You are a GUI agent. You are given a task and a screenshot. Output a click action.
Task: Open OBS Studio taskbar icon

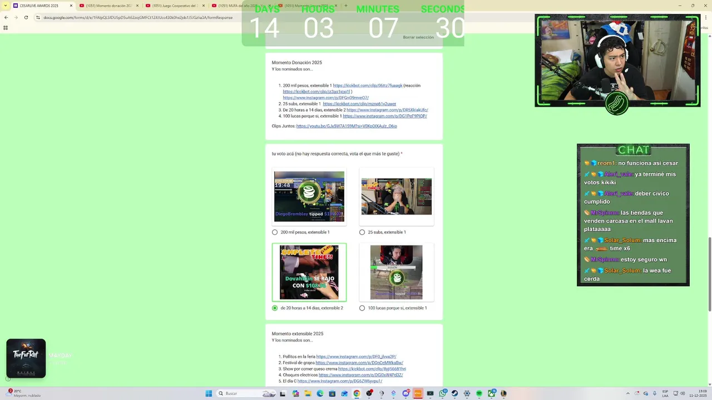tap(369, 393)
